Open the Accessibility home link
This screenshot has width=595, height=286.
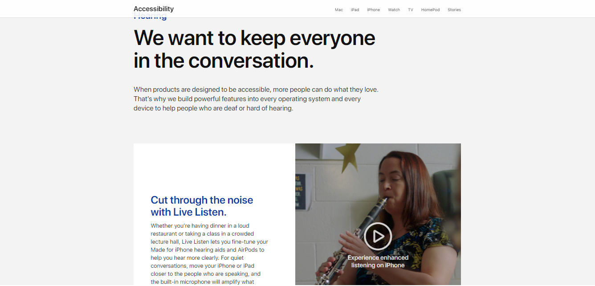[154, 9]
